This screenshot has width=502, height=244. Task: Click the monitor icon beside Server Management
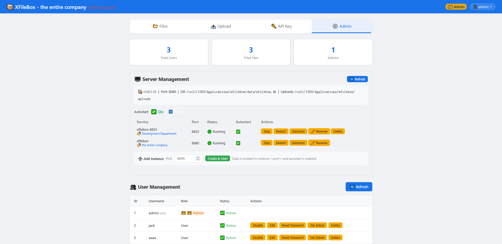point(138,79)
